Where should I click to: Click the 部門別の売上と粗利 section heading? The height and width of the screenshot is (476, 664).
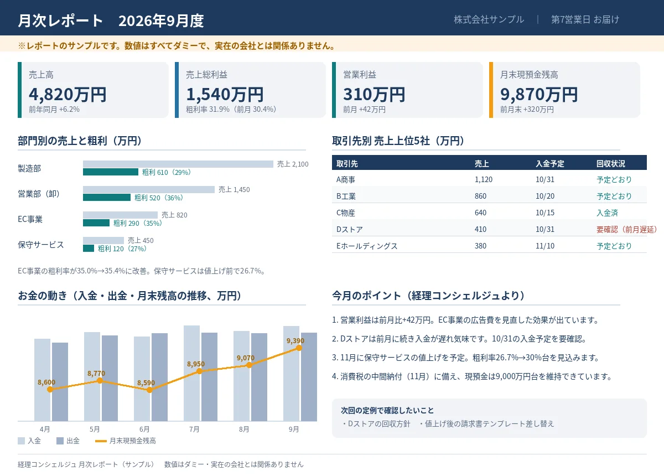point(80,141)
